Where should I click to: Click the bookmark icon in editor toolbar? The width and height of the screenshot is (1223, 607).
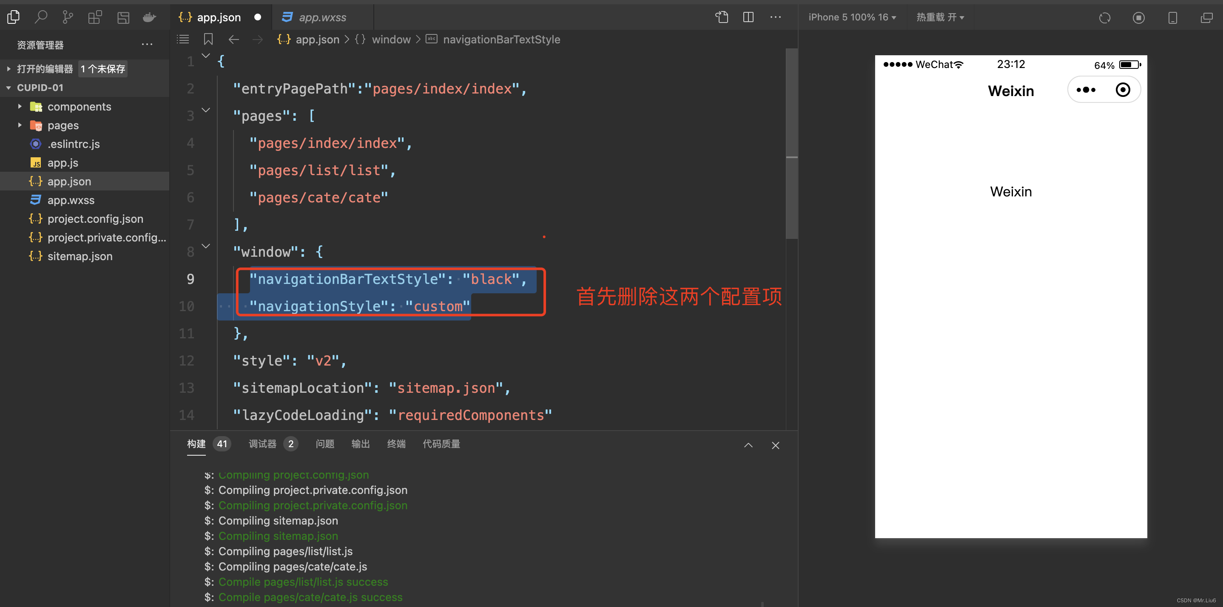(x=208, y=40)
